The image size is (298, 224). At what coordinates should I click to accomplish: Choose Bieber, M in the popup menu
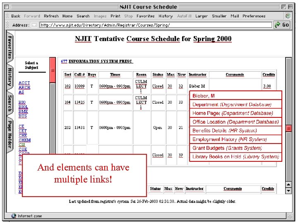pos(236,96)
